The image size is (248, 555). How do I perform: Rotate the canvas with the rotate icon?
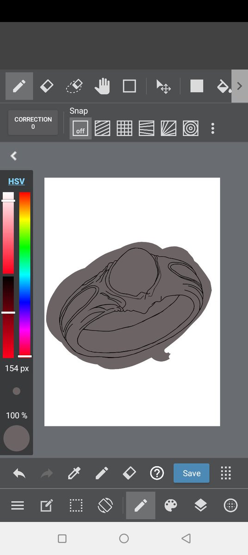tap(105, 506)
